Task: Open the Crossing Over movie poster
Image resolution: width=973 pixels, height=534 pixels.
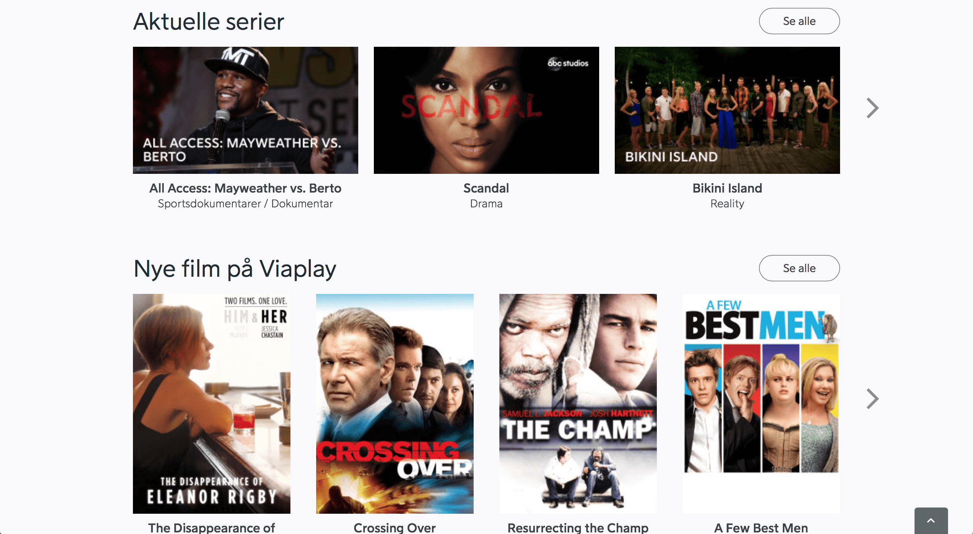Action: coord(395,404)
